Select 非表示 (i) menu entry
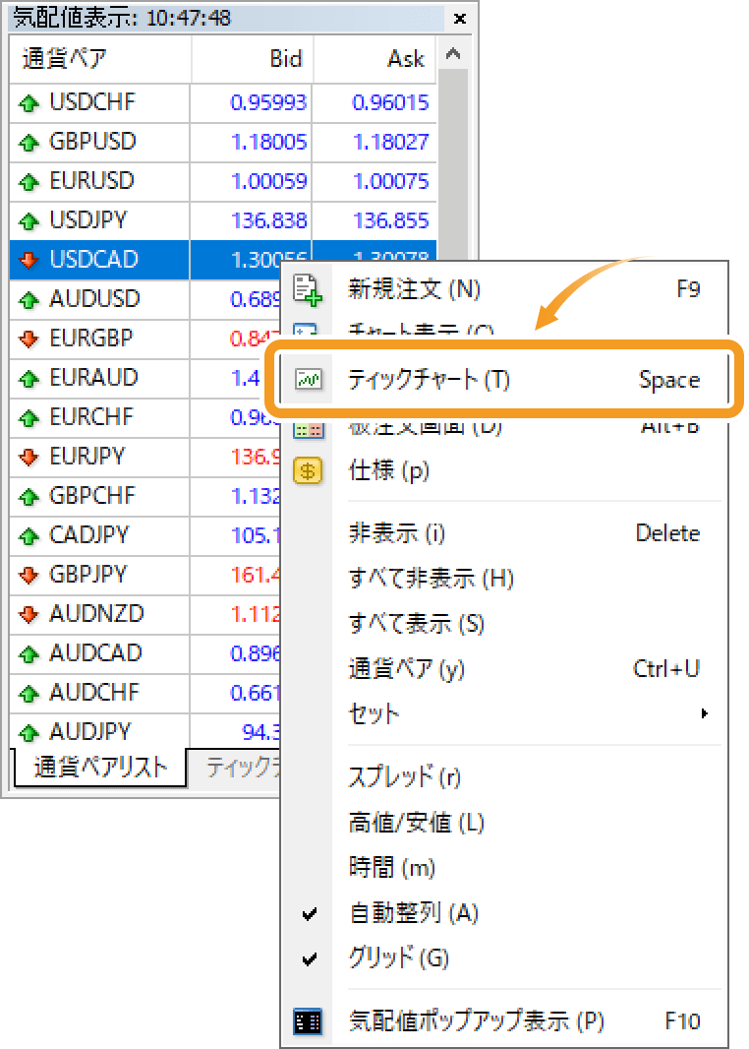This screenshot has height=1049, width=749. coord(504,533)
